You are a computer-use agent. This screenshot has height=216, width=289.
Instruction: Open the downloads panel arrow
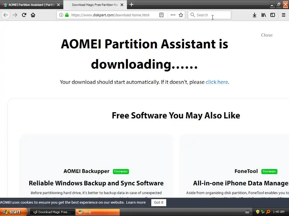255,15
